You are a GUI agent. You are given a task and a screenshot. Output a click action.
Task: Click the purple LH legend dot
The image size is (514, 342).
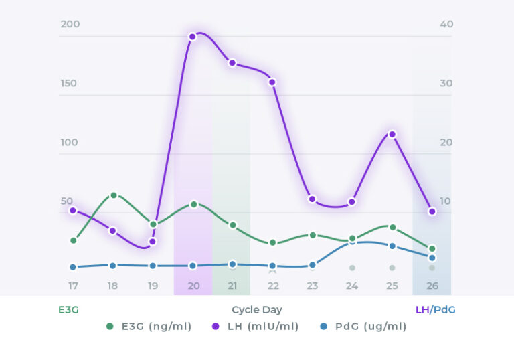[x=216, y=327]
